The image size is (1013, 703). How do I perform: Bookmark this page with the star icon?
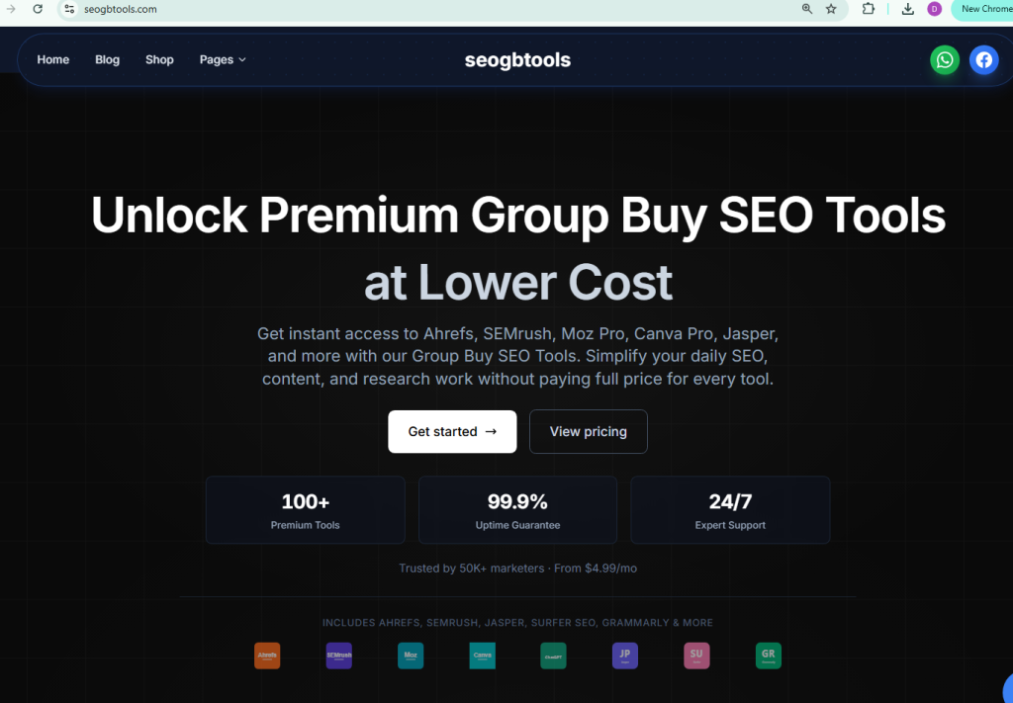[831, 9]
